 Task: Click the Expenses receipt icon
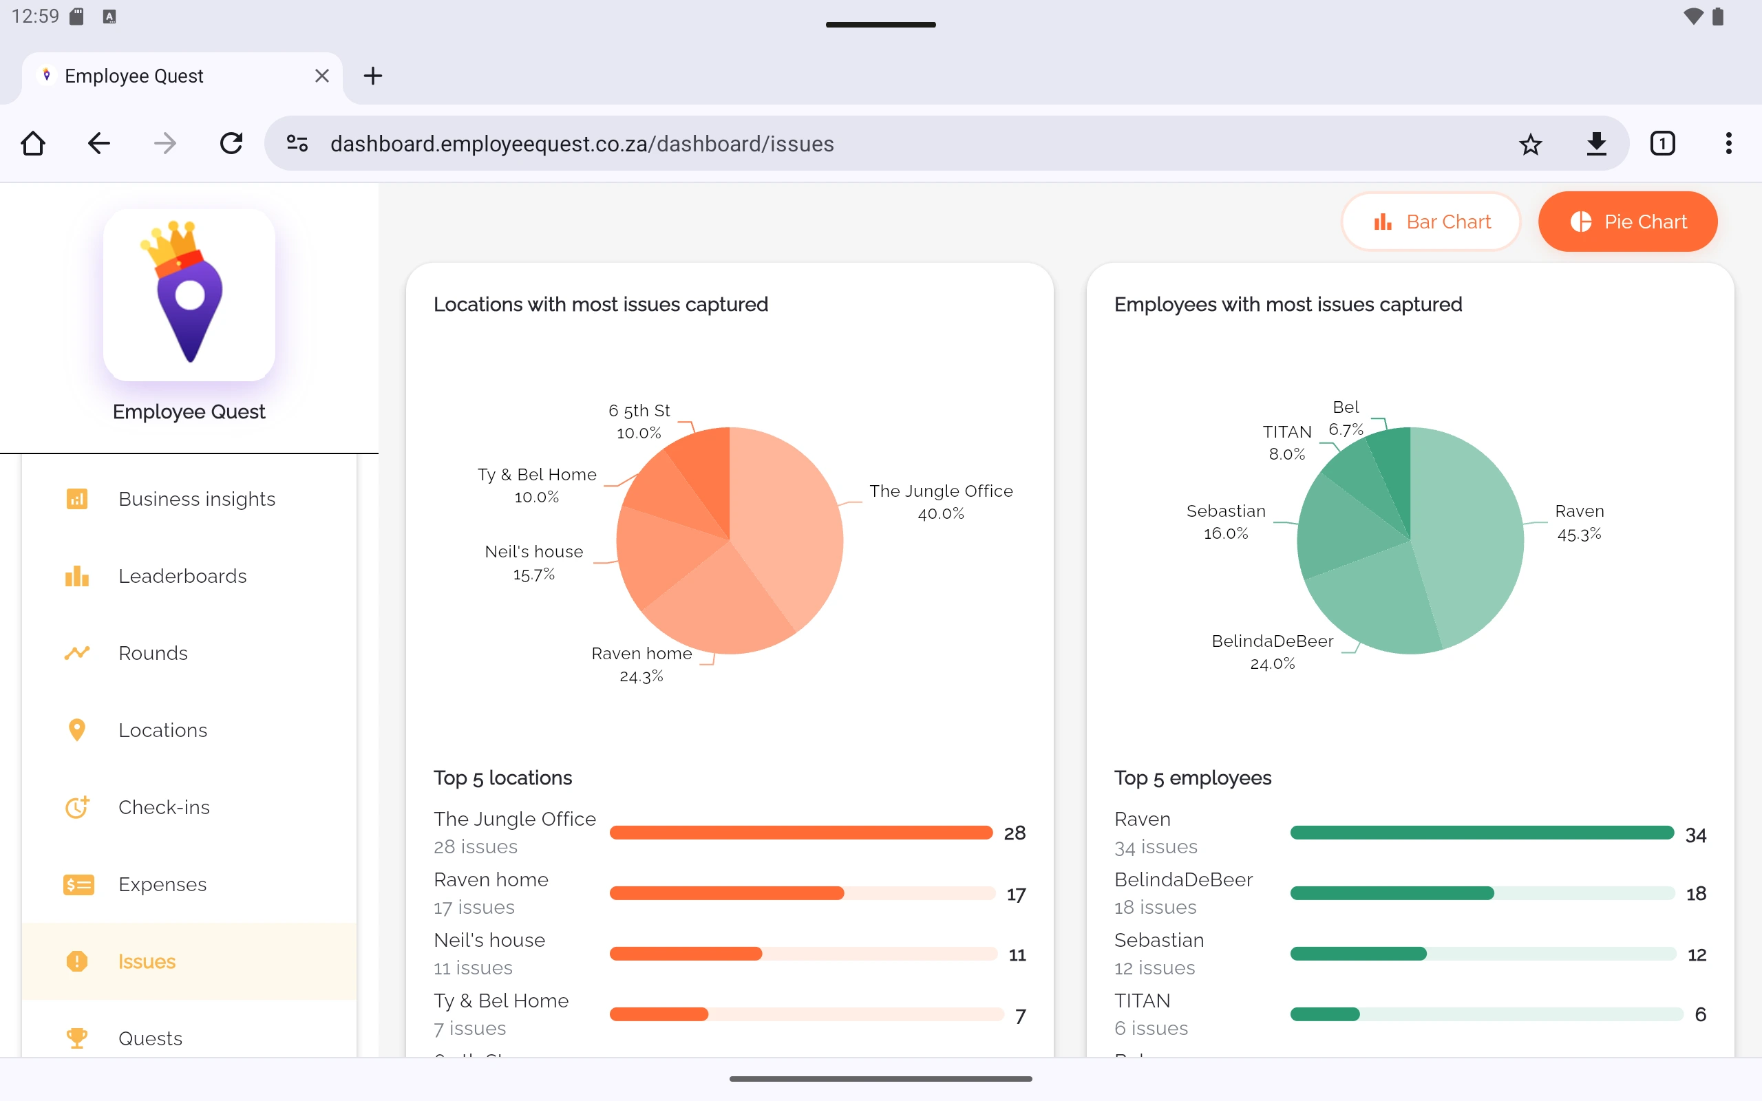point(77,884)
